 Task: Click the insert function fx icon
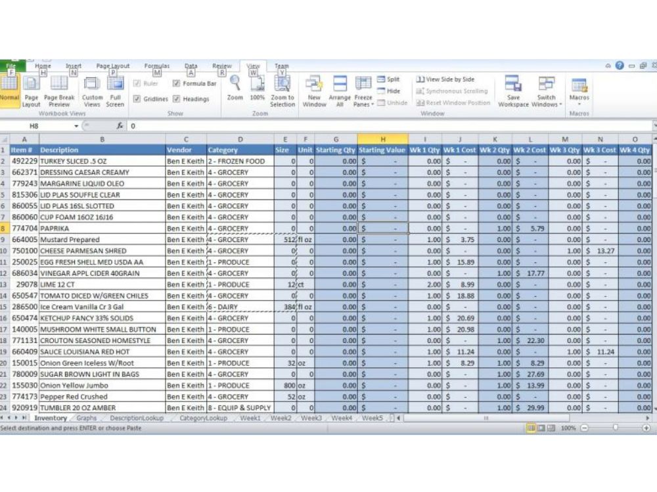120,125
